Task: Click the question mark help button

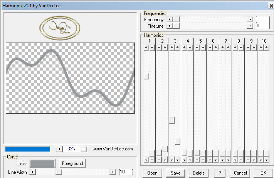Action: point(219,173)
